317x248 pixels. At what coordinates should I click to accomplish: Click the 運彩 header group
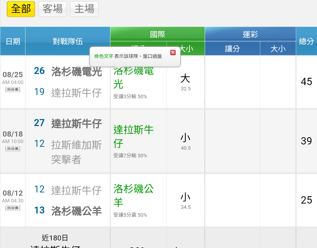250,34
